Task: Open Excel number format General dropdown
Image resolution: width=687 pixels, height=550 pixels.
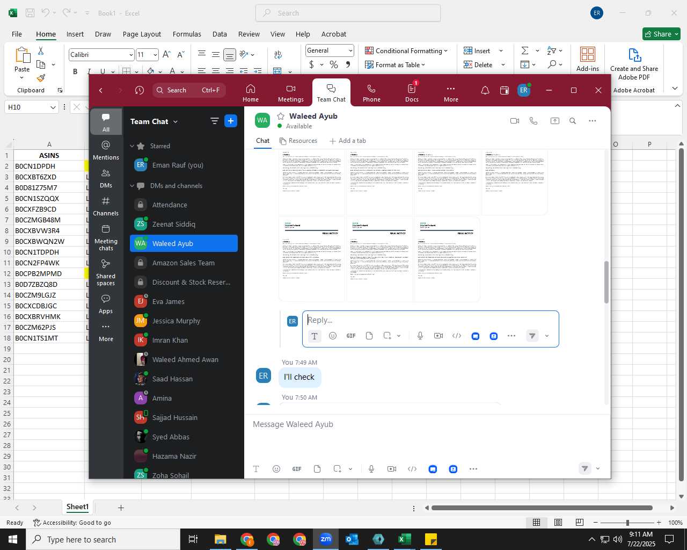Action: coord(350,50)
